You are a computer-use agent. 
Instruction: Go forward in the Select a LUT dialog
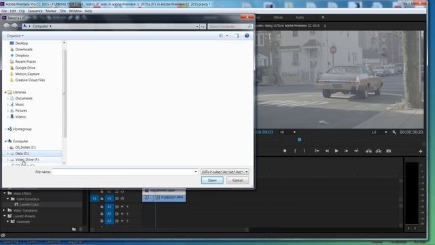coord(14,26)
